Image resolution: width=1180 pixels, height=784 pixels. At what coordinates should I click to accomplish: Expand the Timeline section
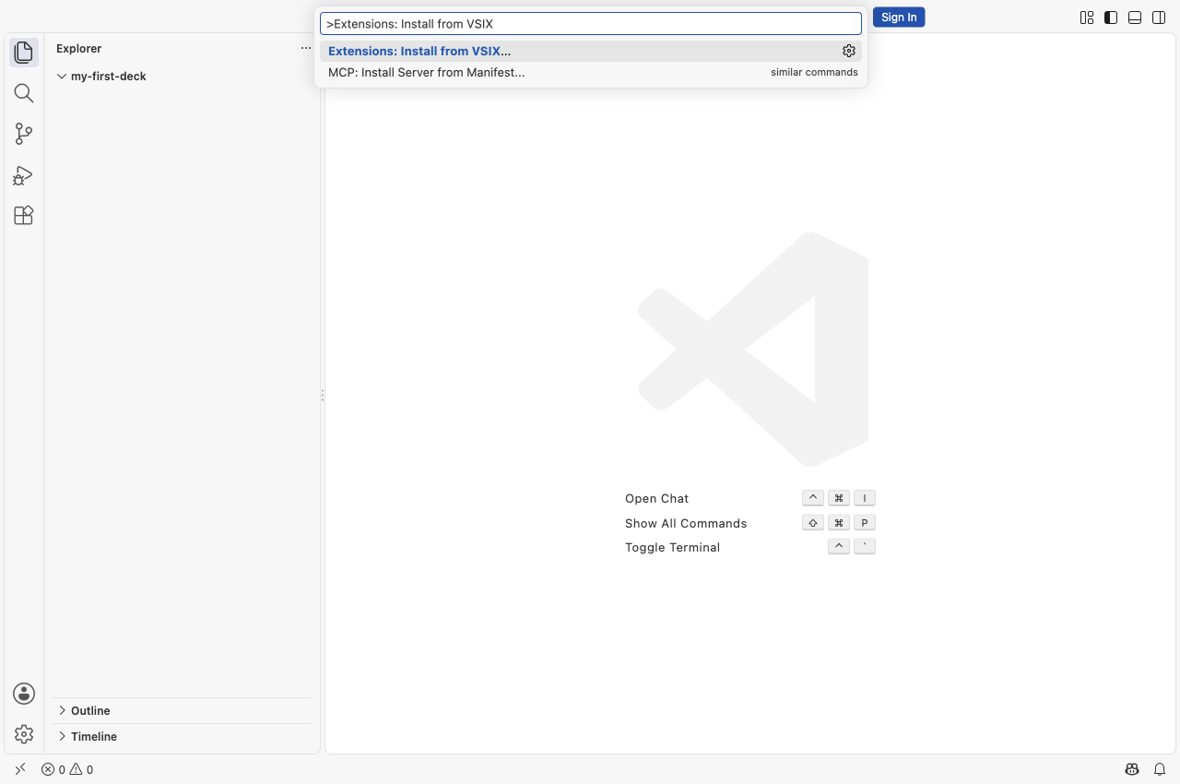coord(183,736)
